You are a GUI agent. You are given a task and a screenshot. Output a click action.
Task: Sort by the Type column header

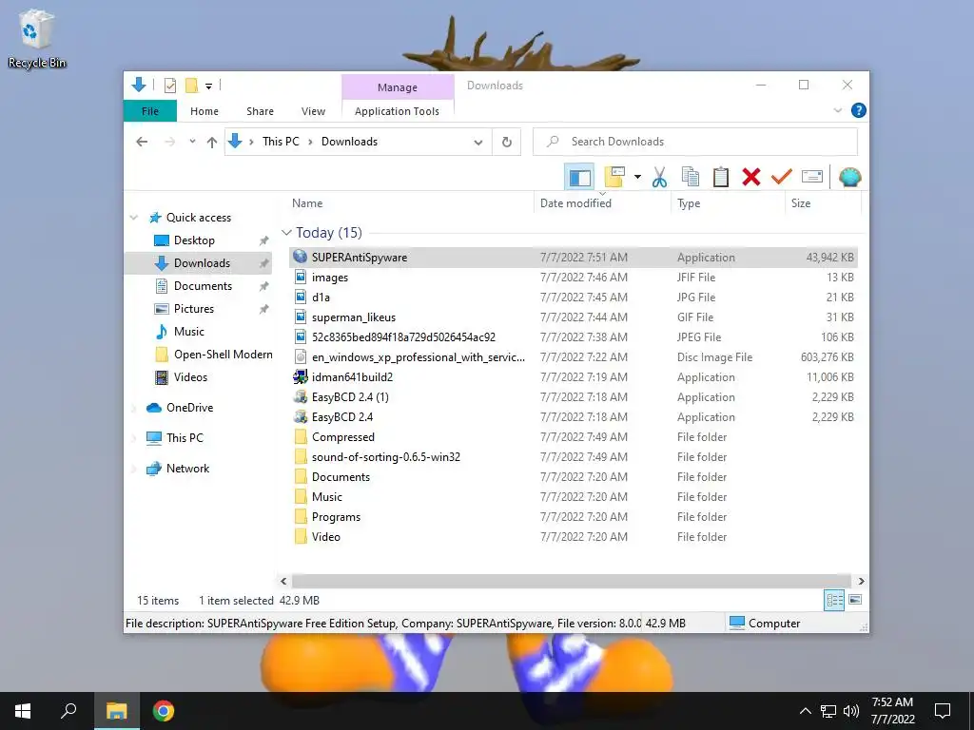728,203
